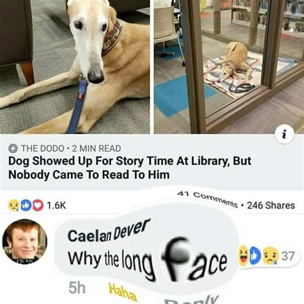The width and height of the screenshot is (304, 304).
Task: Click the laughing haha emoji on the comment
Action: 244,255
